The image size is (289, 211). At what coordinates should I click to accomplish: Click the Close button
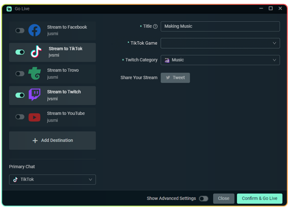(x=224, y=199)
